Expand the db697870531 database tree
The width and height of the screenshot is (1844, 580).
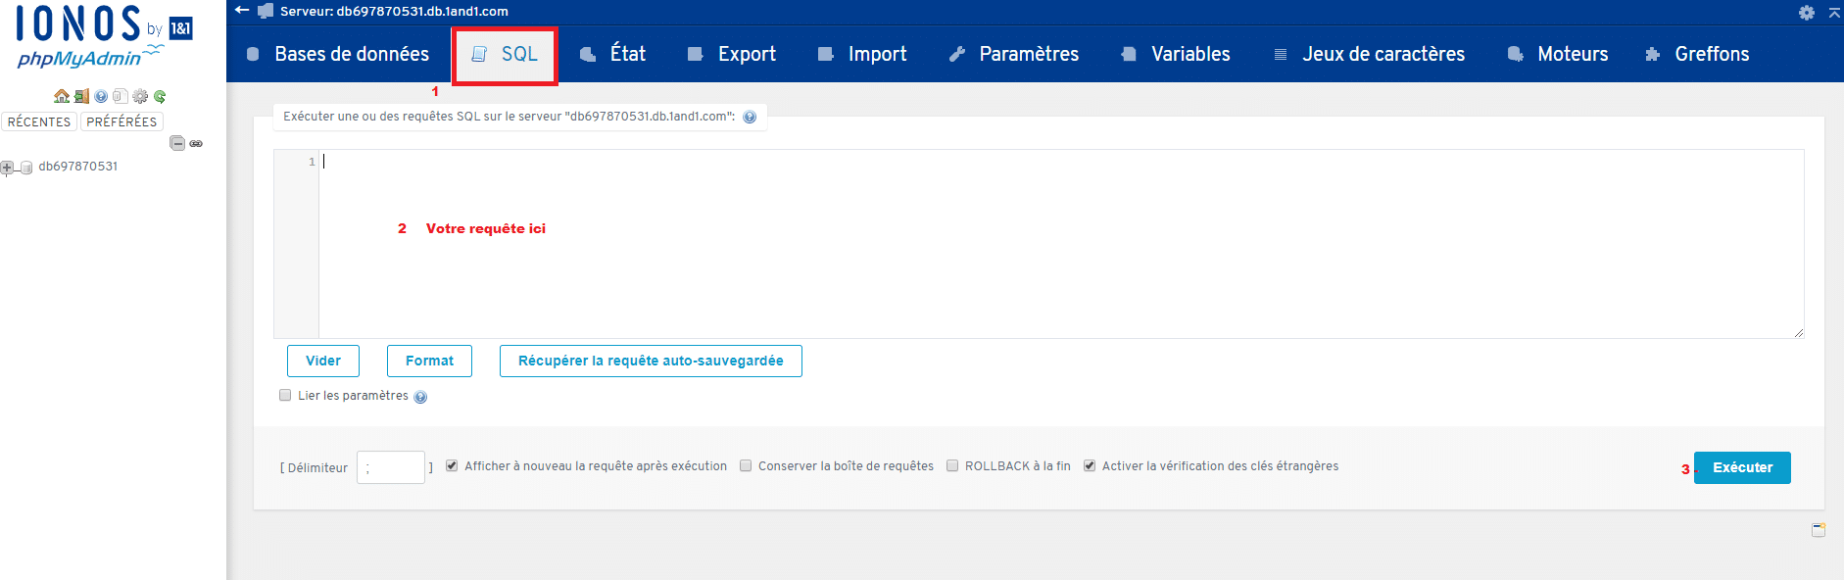point(7,168)
